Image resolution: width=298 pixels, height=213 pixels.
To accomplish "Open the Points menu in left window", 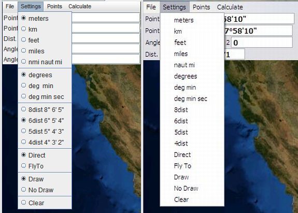I will (x=54, y=6).
